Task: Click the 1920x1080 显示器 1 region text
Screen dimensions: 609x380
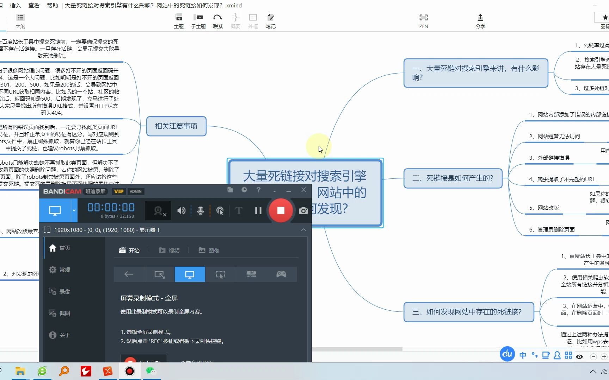Action: coord(107,230)
